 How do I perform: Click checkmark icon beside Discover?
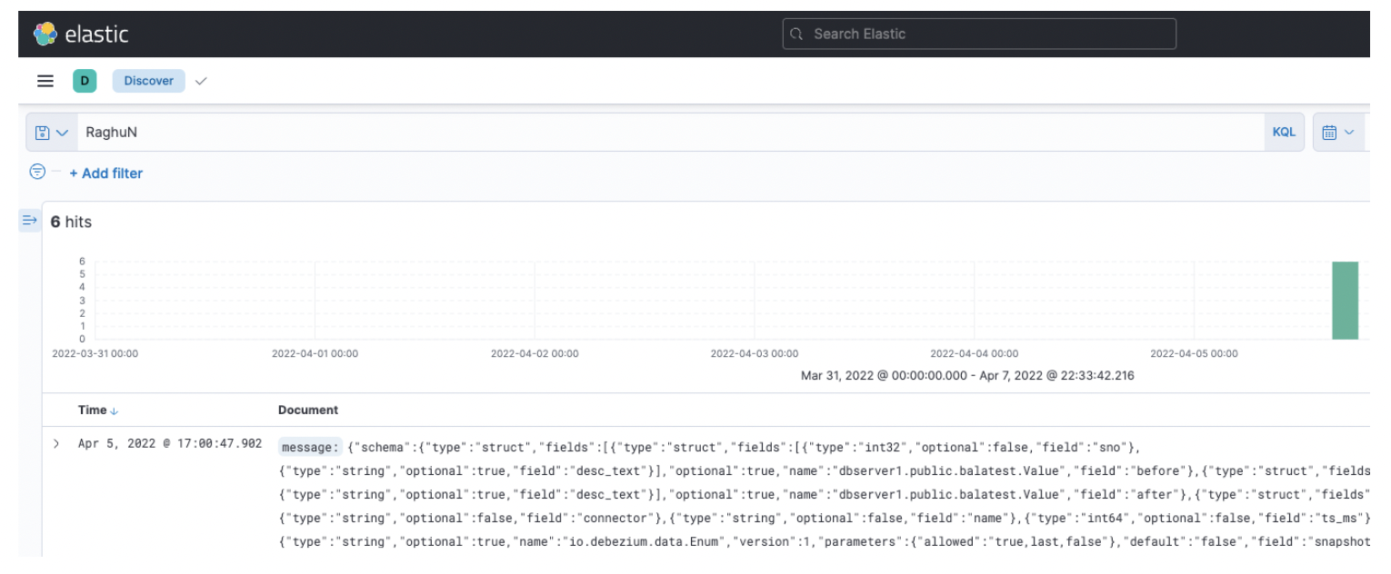[x=200, y=81]
